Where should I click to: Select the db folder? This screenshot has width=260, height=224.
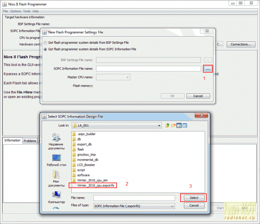[x=77, y=139]
